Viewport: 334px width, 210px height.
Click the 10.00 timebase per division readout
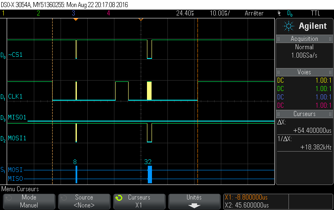pyautogui.click(x=220, y=13)
